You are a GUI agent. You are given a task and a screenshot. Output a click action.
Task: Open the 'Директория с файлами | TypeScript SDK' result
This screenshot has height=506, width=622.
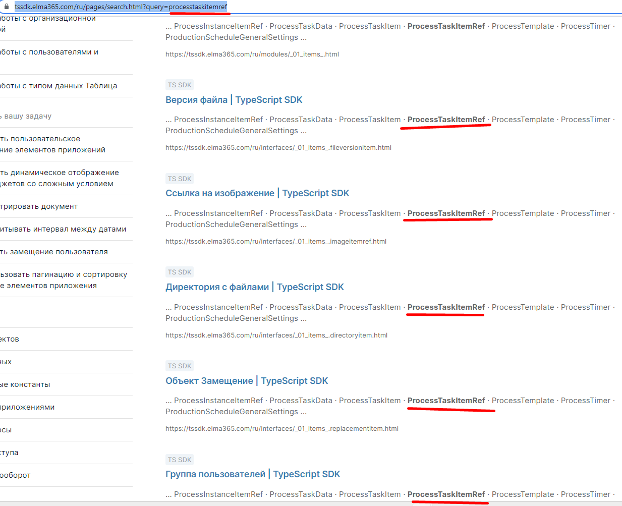pos(255,287)
